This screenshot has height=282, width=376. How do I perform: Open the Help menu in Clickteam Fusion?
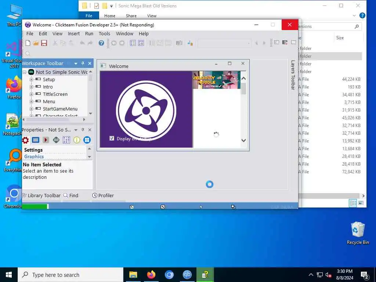coord(144,33)
